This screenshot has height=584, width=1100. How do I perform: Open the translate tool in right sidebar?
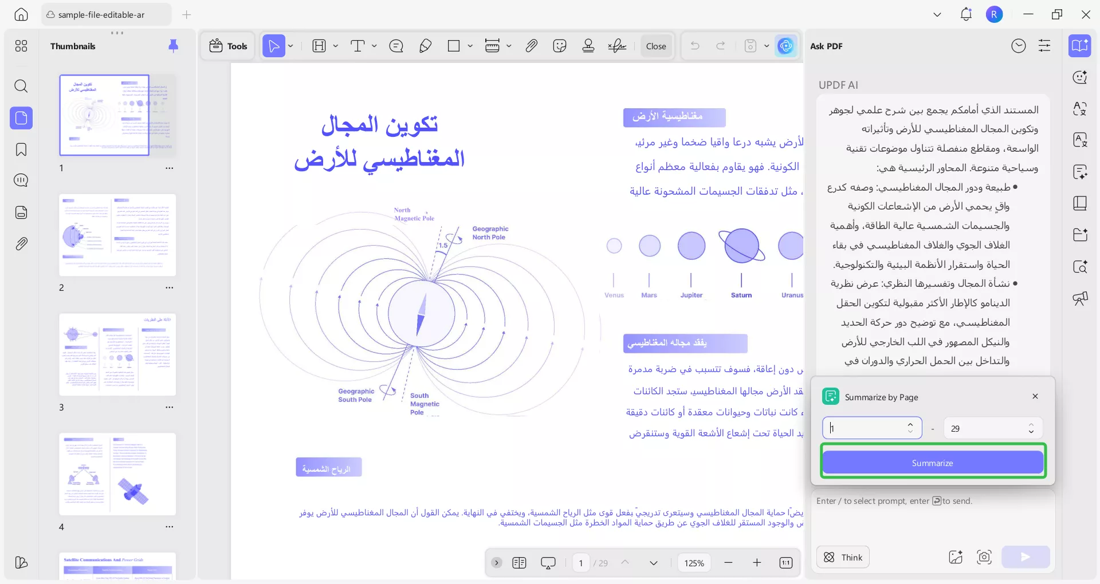[1080, 108]
